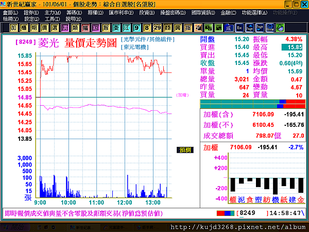Click the 新世紀贏家 taskbar button
309x232 pixels.
click(83, 227)
